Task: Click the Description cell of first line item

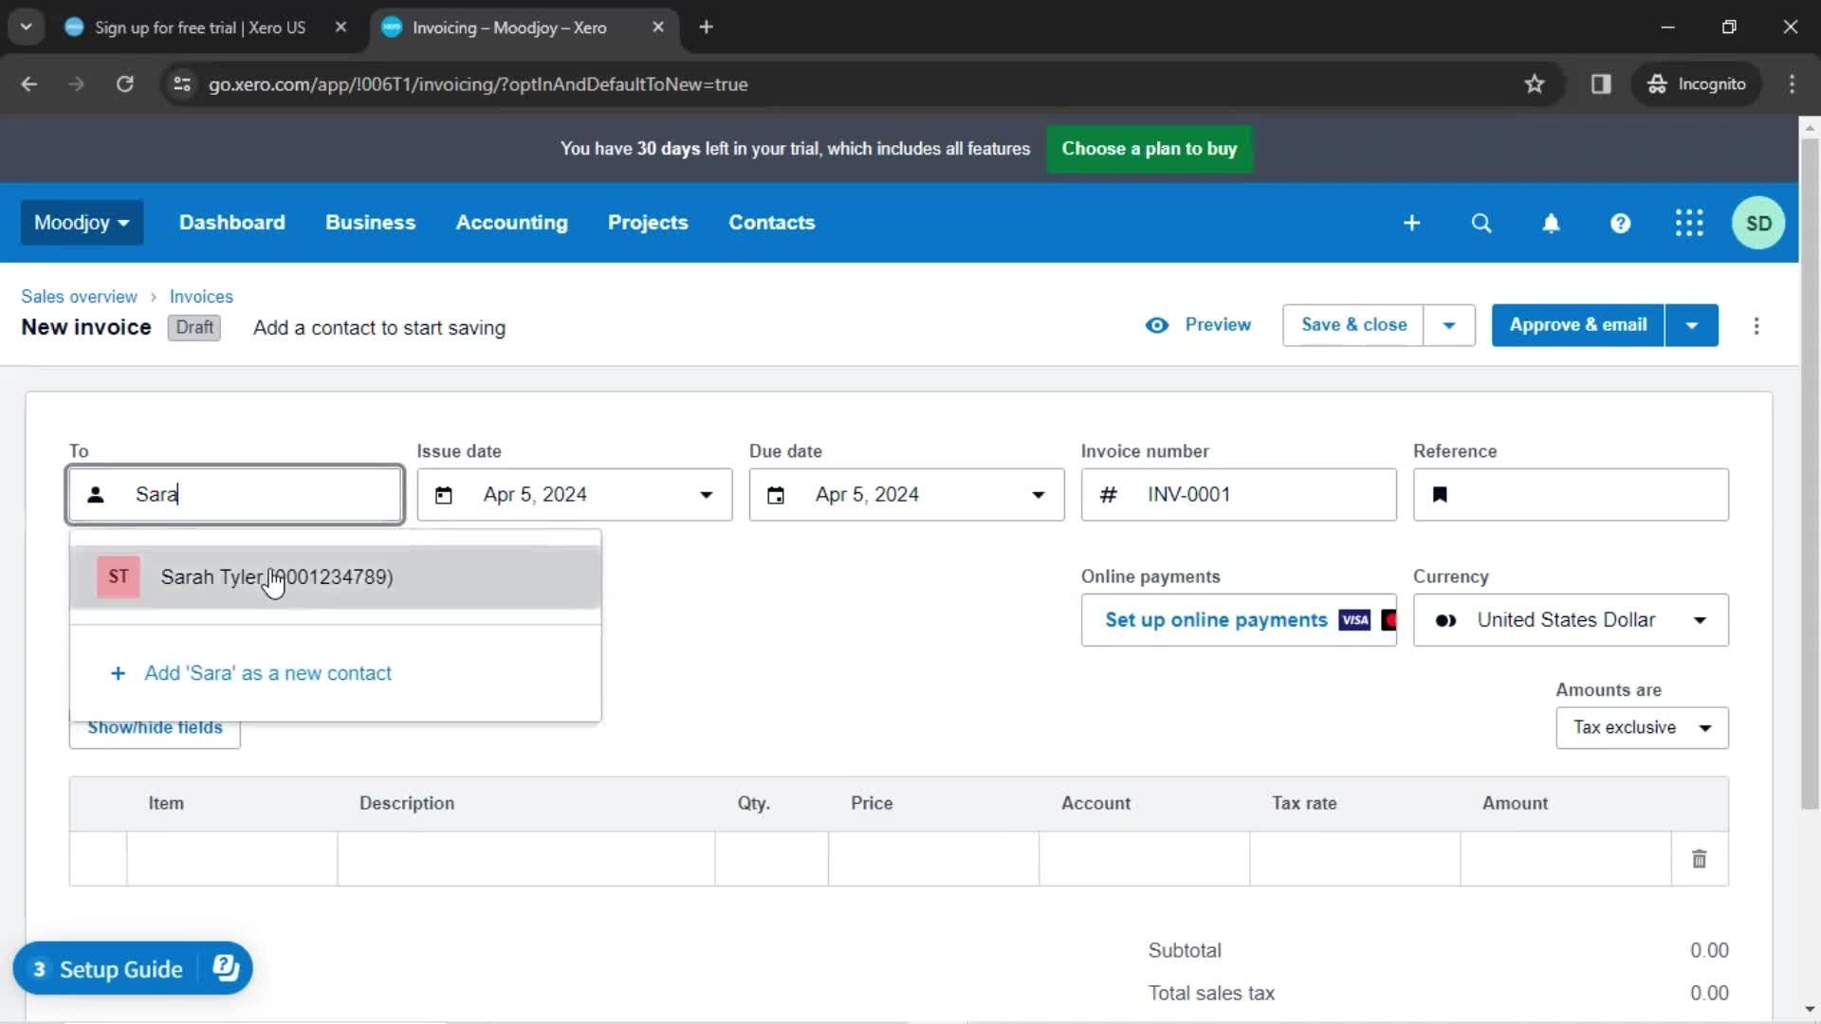Action: point(526,859)
